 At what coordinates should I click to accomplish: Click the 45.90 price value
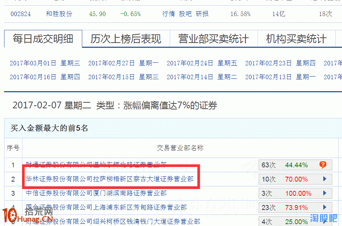[97, 14]
